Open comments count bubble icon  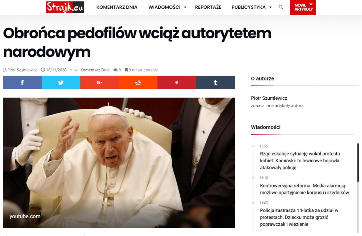pos(115,70)
